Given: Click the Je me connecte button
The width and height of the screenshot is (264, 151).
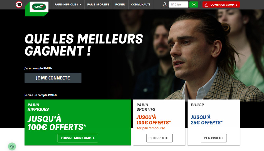Looking at the screenshot, I should point(53,78).
